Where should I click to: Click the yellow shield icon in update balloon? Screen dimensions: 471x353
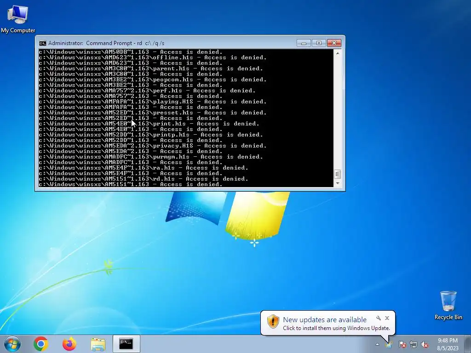pos(273,321)
